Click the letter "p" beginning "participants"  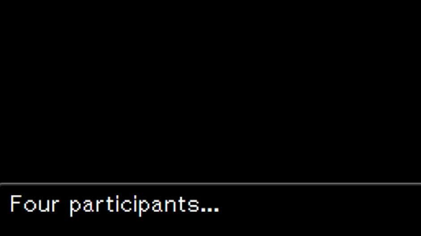point(75,207)
